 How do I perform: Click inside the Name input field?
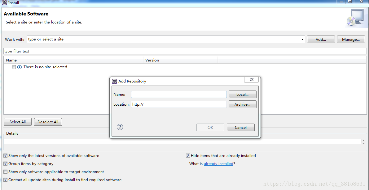(x=179, y=94)
